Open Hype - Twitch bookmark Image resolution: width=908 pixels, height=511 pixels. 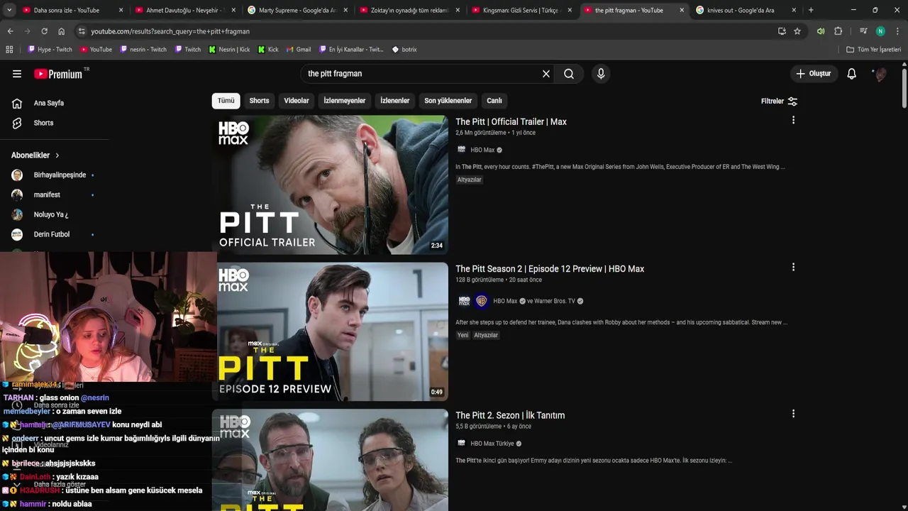click(x=50, y=50)
